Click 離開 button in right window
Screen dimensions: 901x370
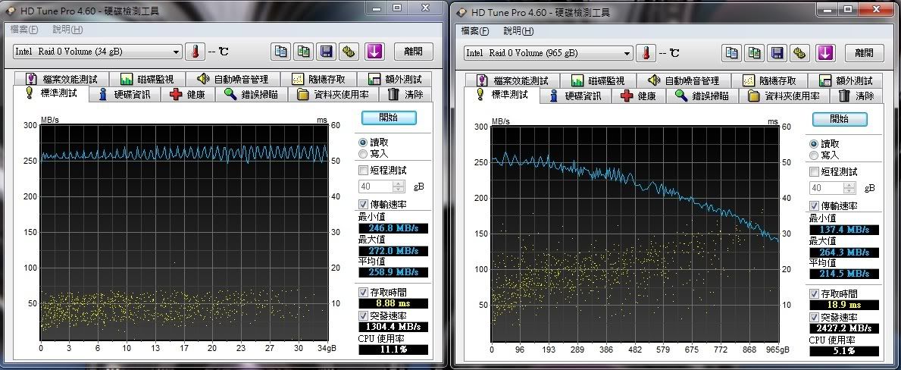[x=864, y=53]
